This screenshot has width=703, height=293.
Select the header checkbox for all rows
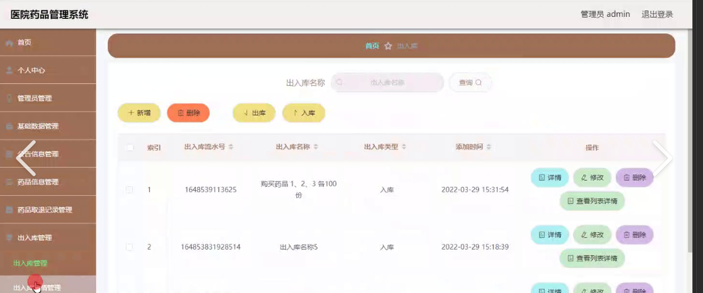(130, 147)
